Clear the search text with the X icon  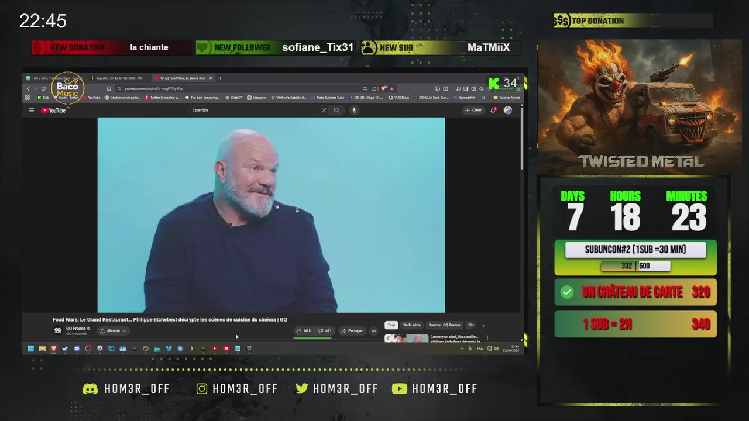tap(324, 110)
